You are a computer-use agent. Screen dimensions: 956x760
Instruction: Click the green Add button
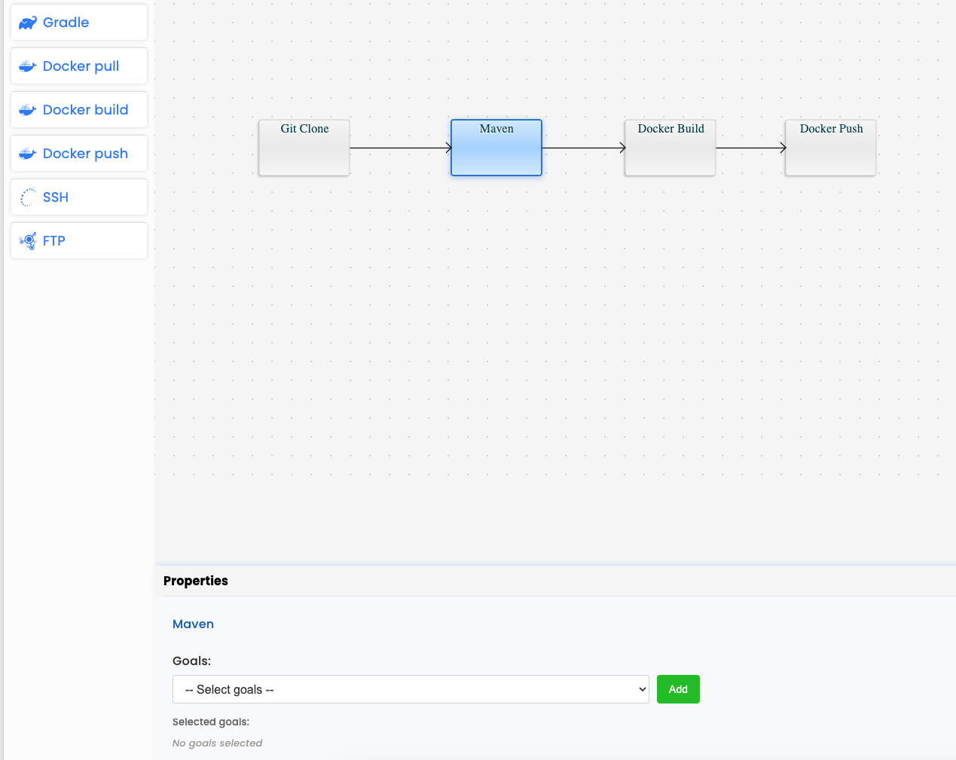tap(677, 689)
